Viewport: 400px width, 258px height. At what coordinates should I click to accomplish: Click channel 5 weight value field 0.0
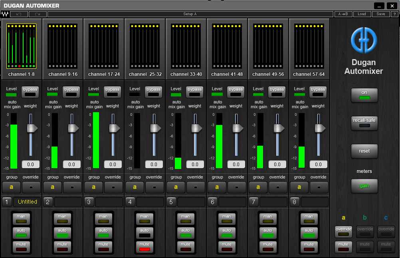pos(195,164)
